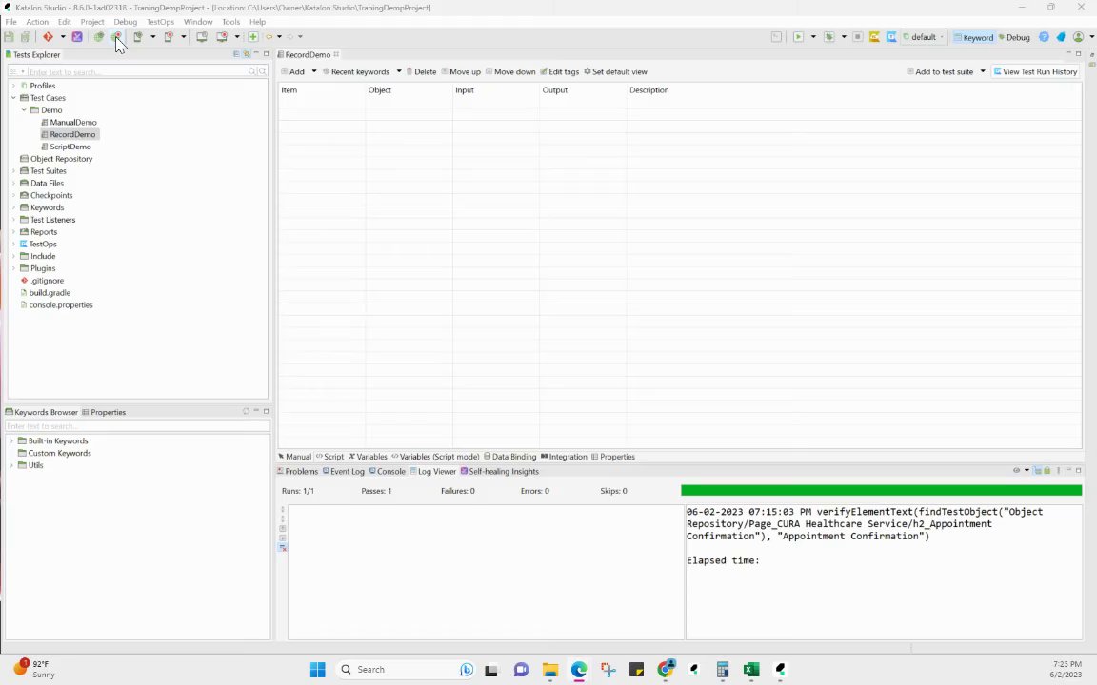Image resolution: width=1097 pixels, height=685 pixels.
Task: Toggle the eye icon in Log Viewer toolbar
Action: point(1017,470)
